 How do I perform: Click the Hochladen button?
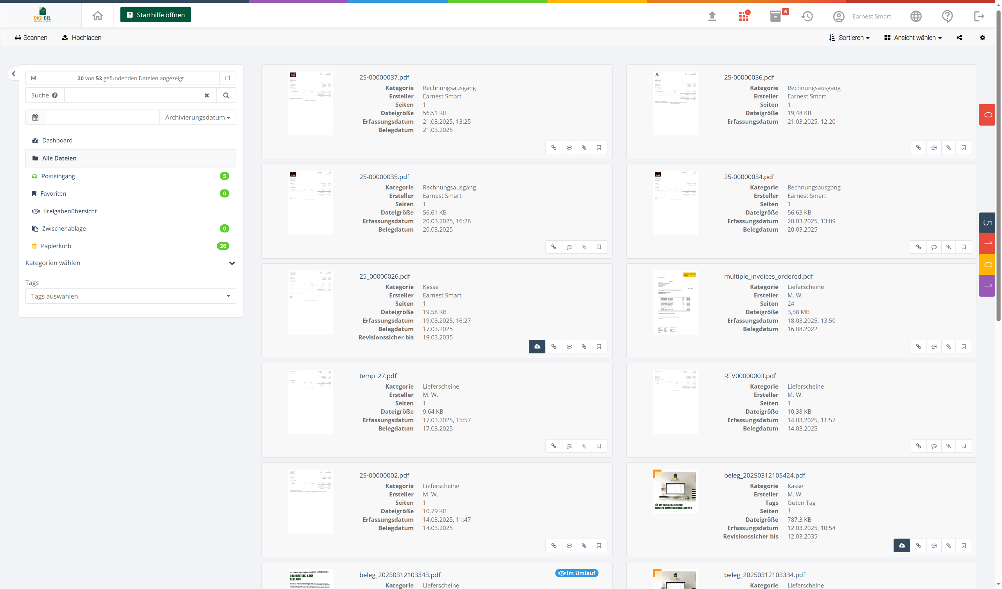point(81,38)
